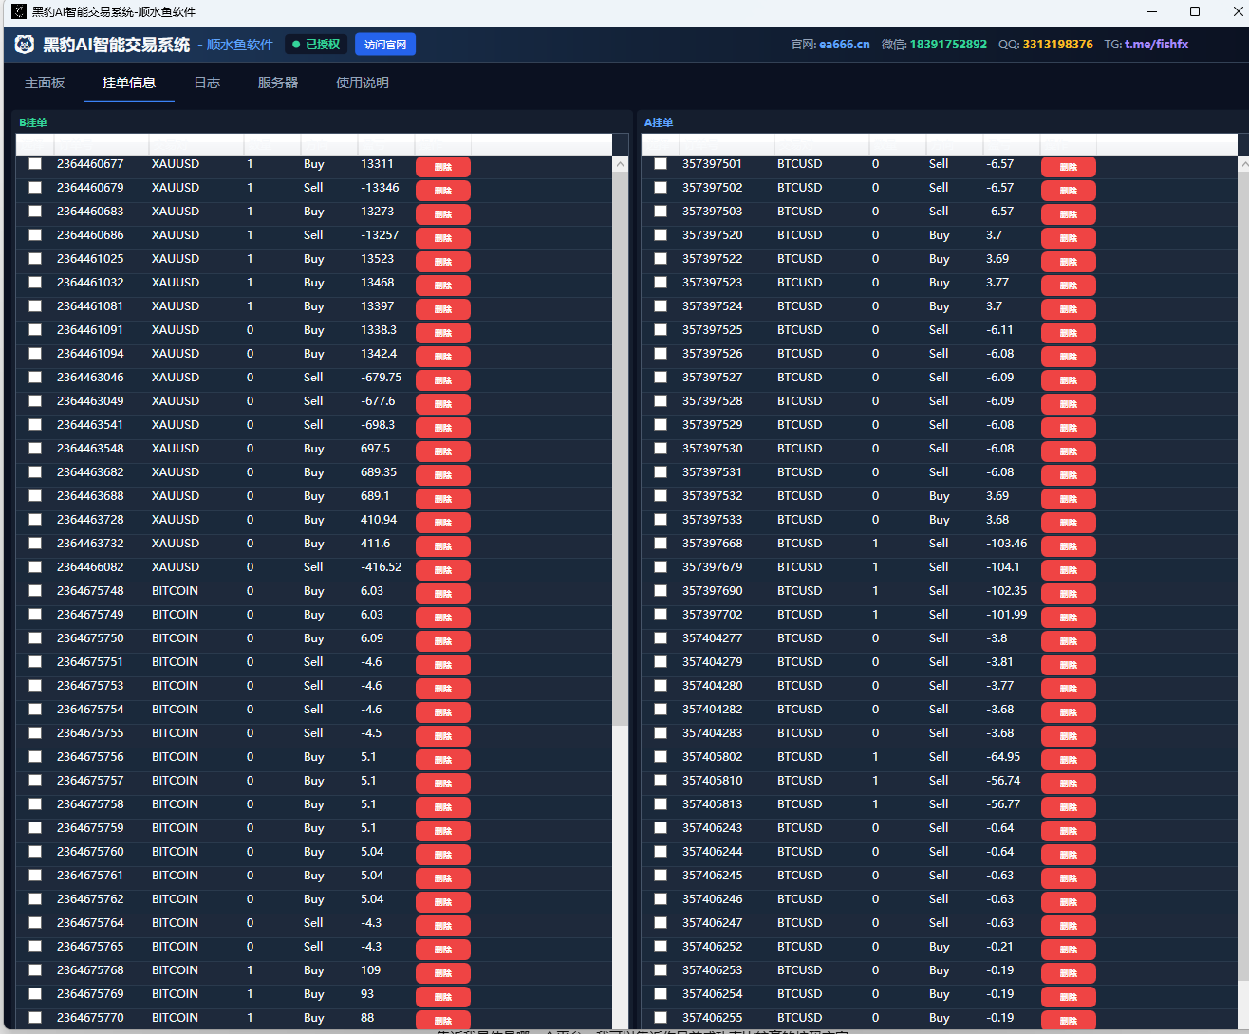This screenshot has height=1034, width=1249.
Task: Click the 已授权 status badge
Action: (316, 45)
